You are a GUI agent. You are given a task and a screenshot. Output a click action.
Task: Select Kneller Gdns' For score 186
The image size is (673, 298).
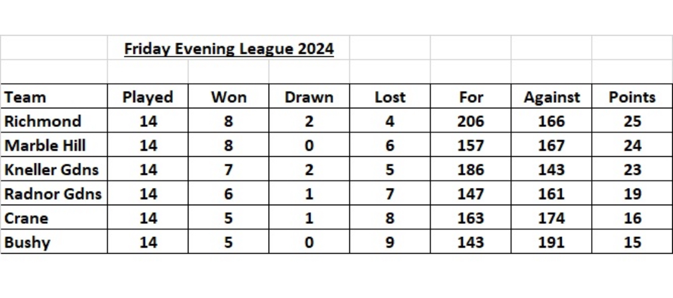pos(471,170)
